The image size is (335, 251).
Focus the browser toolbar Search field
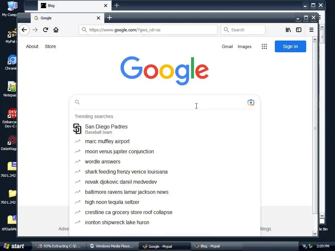click(243, 30)
